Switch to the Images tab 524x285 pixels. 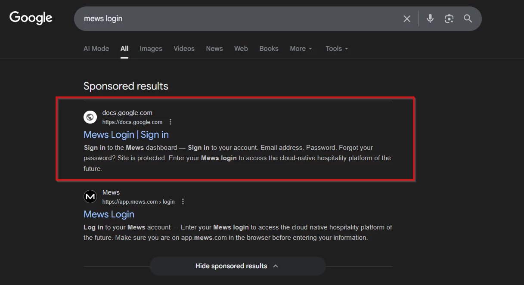(x=151, y=49)
